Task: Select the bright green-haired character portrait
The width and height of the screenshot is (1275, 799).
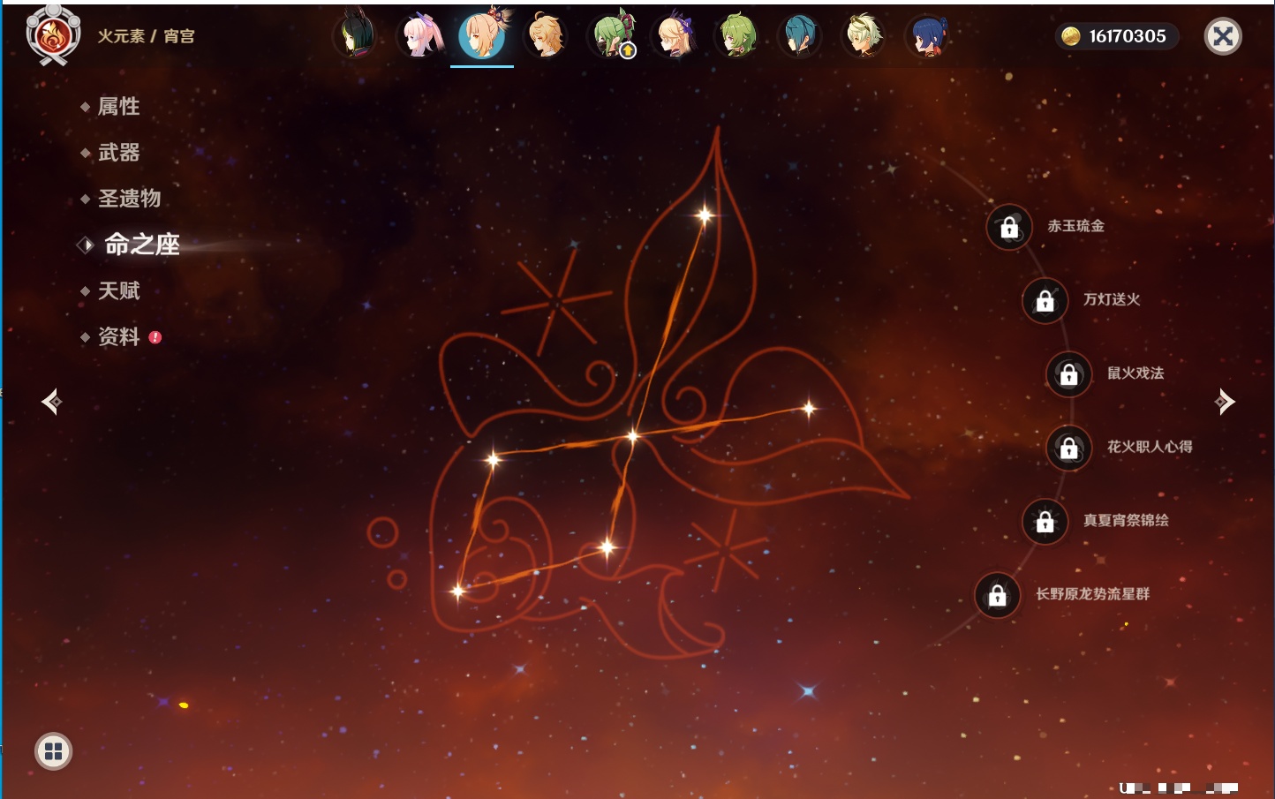Action: (737, 36)
